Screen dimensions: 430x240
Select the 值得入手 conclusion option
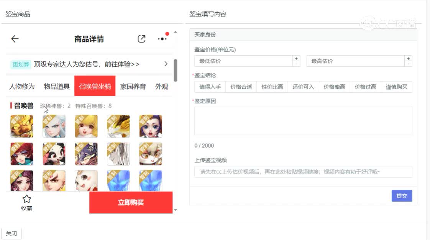(x=209, y=87)
